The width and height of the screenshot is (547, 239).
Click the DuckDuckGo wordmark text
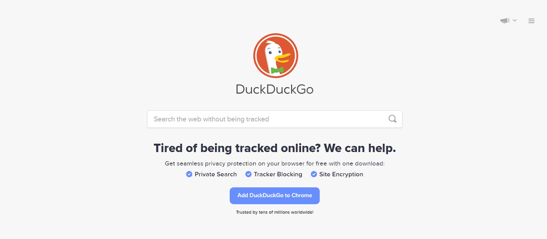tap(275, 89)
